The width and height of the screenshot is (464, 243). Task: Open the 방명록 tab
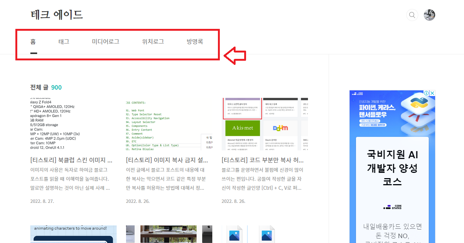[195, 42]
